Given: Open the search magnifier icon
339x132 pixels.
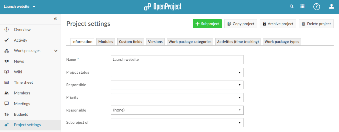Looking at the screenshot, I should click(x=291, y=7).
